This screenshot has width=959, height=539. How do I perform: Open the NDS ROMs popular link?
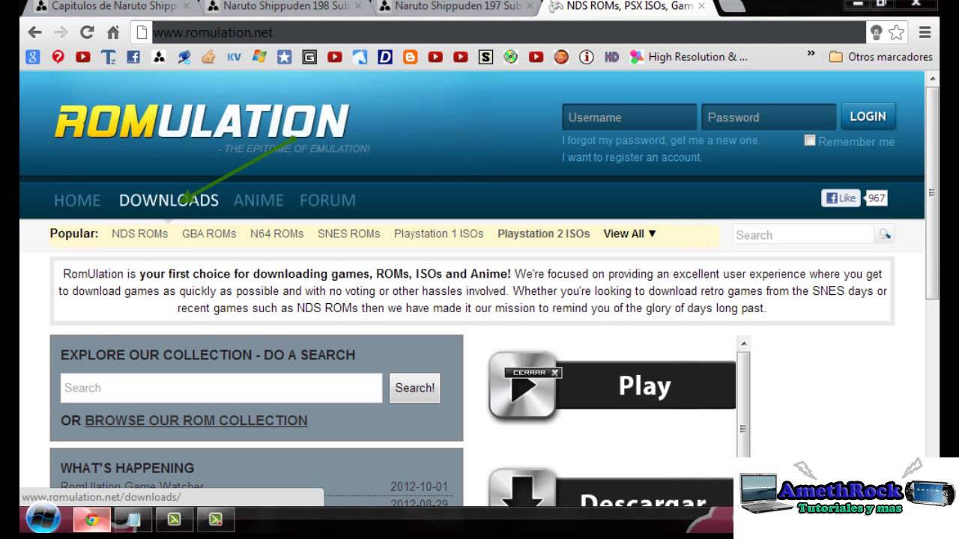[x=139, y=234]
